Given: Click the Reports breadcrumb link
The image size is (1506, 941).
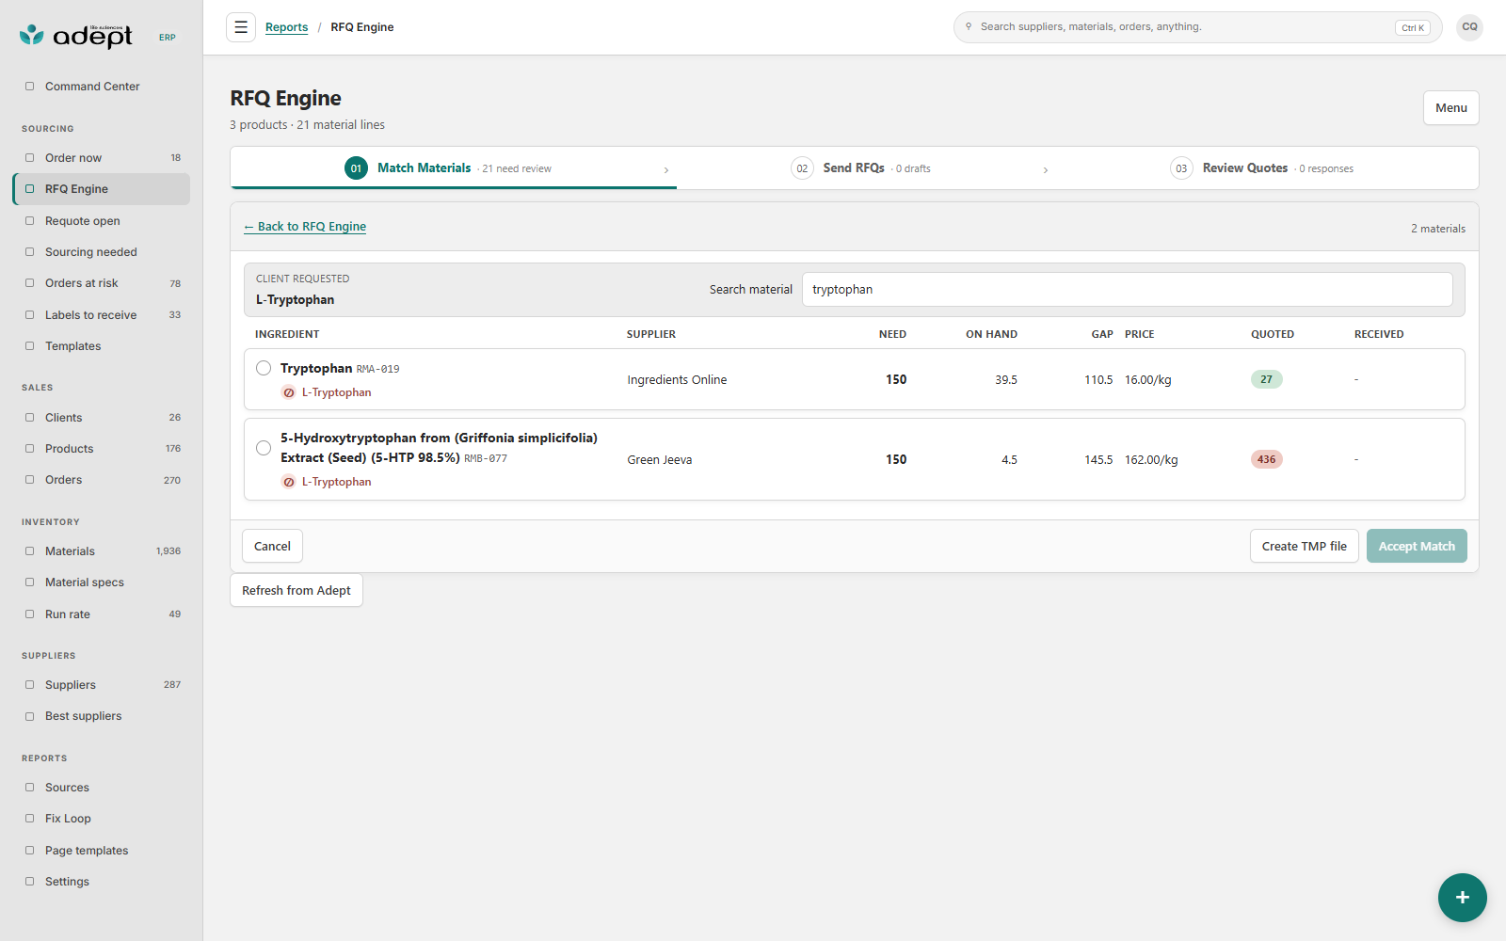Looking at the screenshot, I should (x=286, y=27).
